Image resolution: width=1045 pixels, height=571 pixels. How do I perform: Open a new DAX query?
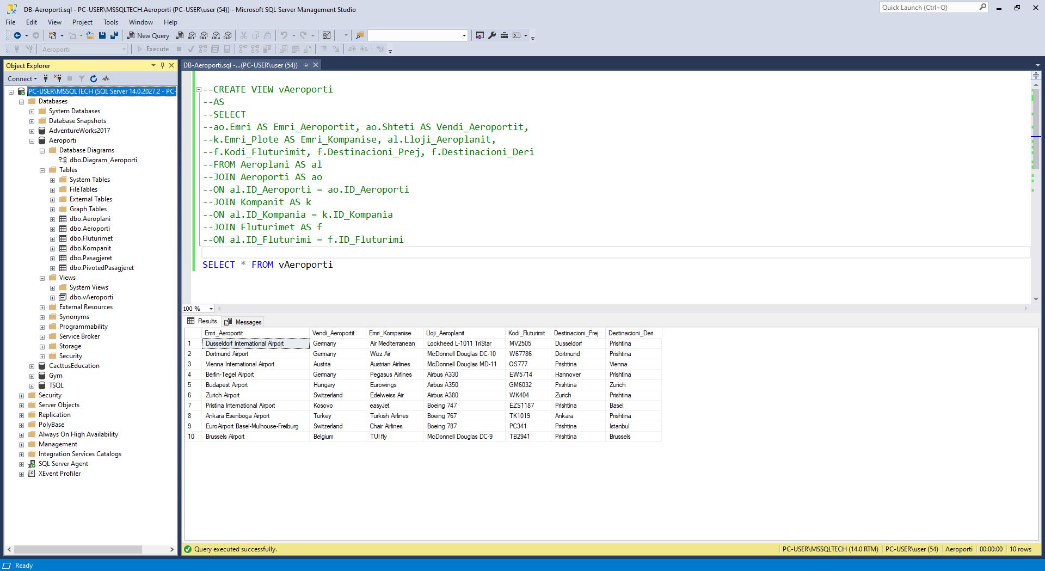coord(228,35)
